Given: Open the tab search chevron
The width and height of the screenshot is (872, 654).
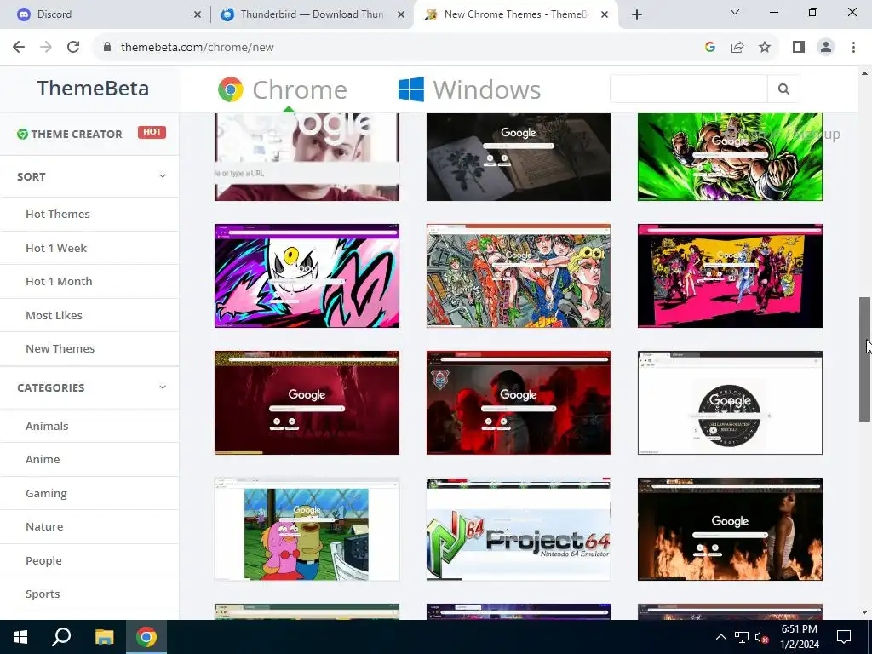Looking at the screenshot, I should pyautogui.click(x=735, y=12).
